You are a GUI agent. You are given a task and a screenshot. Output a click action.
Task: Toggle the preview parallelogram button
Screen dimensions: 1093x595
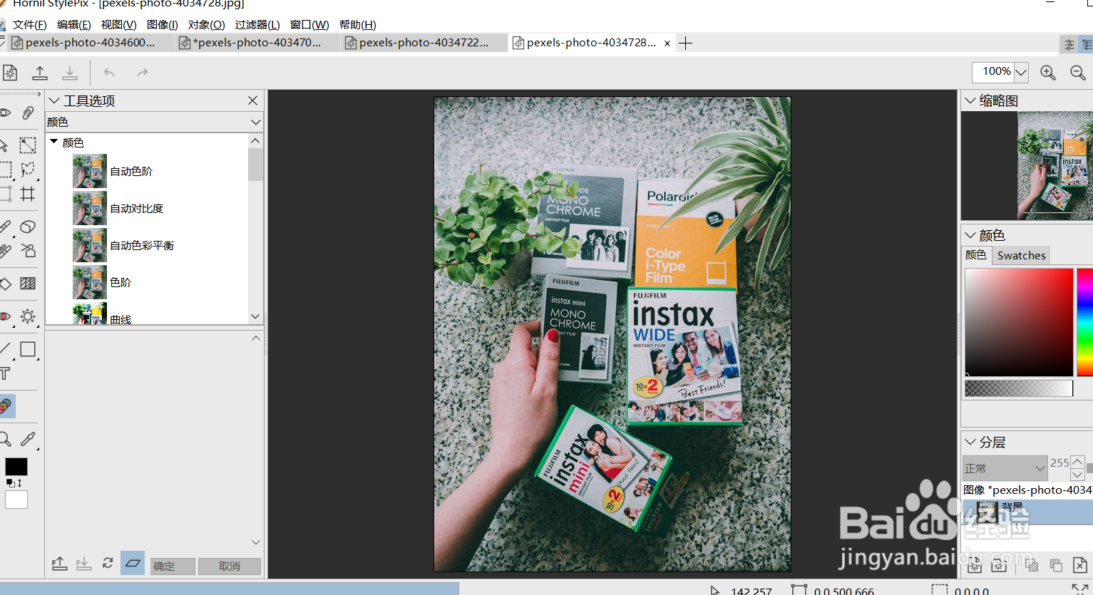pos(133,563)
